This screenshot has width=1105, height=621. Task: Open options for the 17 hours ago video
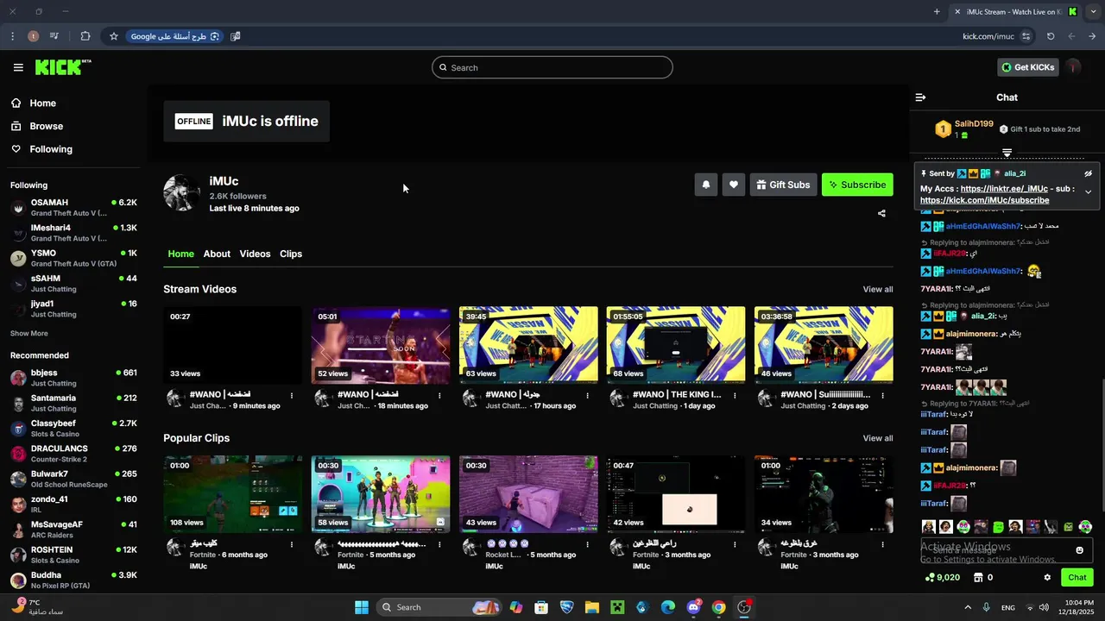coord(587,396)
